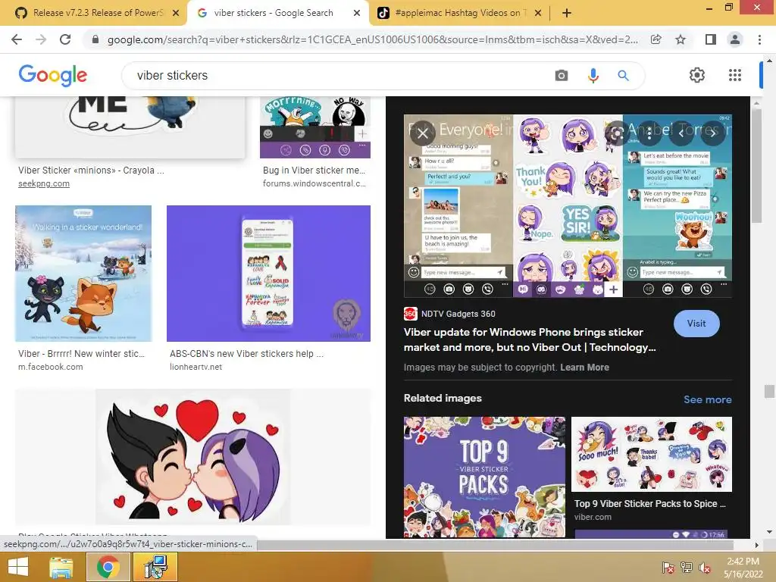The height and width of the screenshot is (582, 776).
Task: Go back to the previous page
Action: coord(17,39)
